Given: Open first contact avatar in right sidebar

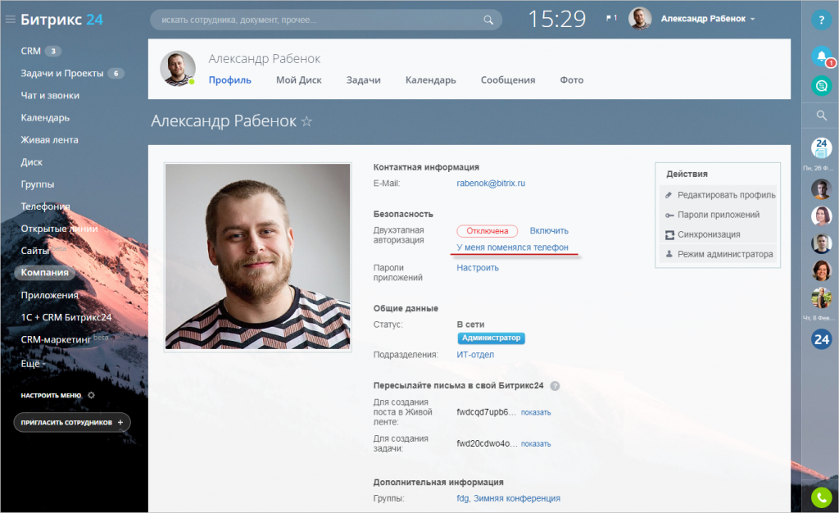Looking at the screenshot, I should [x=821, y=188].
